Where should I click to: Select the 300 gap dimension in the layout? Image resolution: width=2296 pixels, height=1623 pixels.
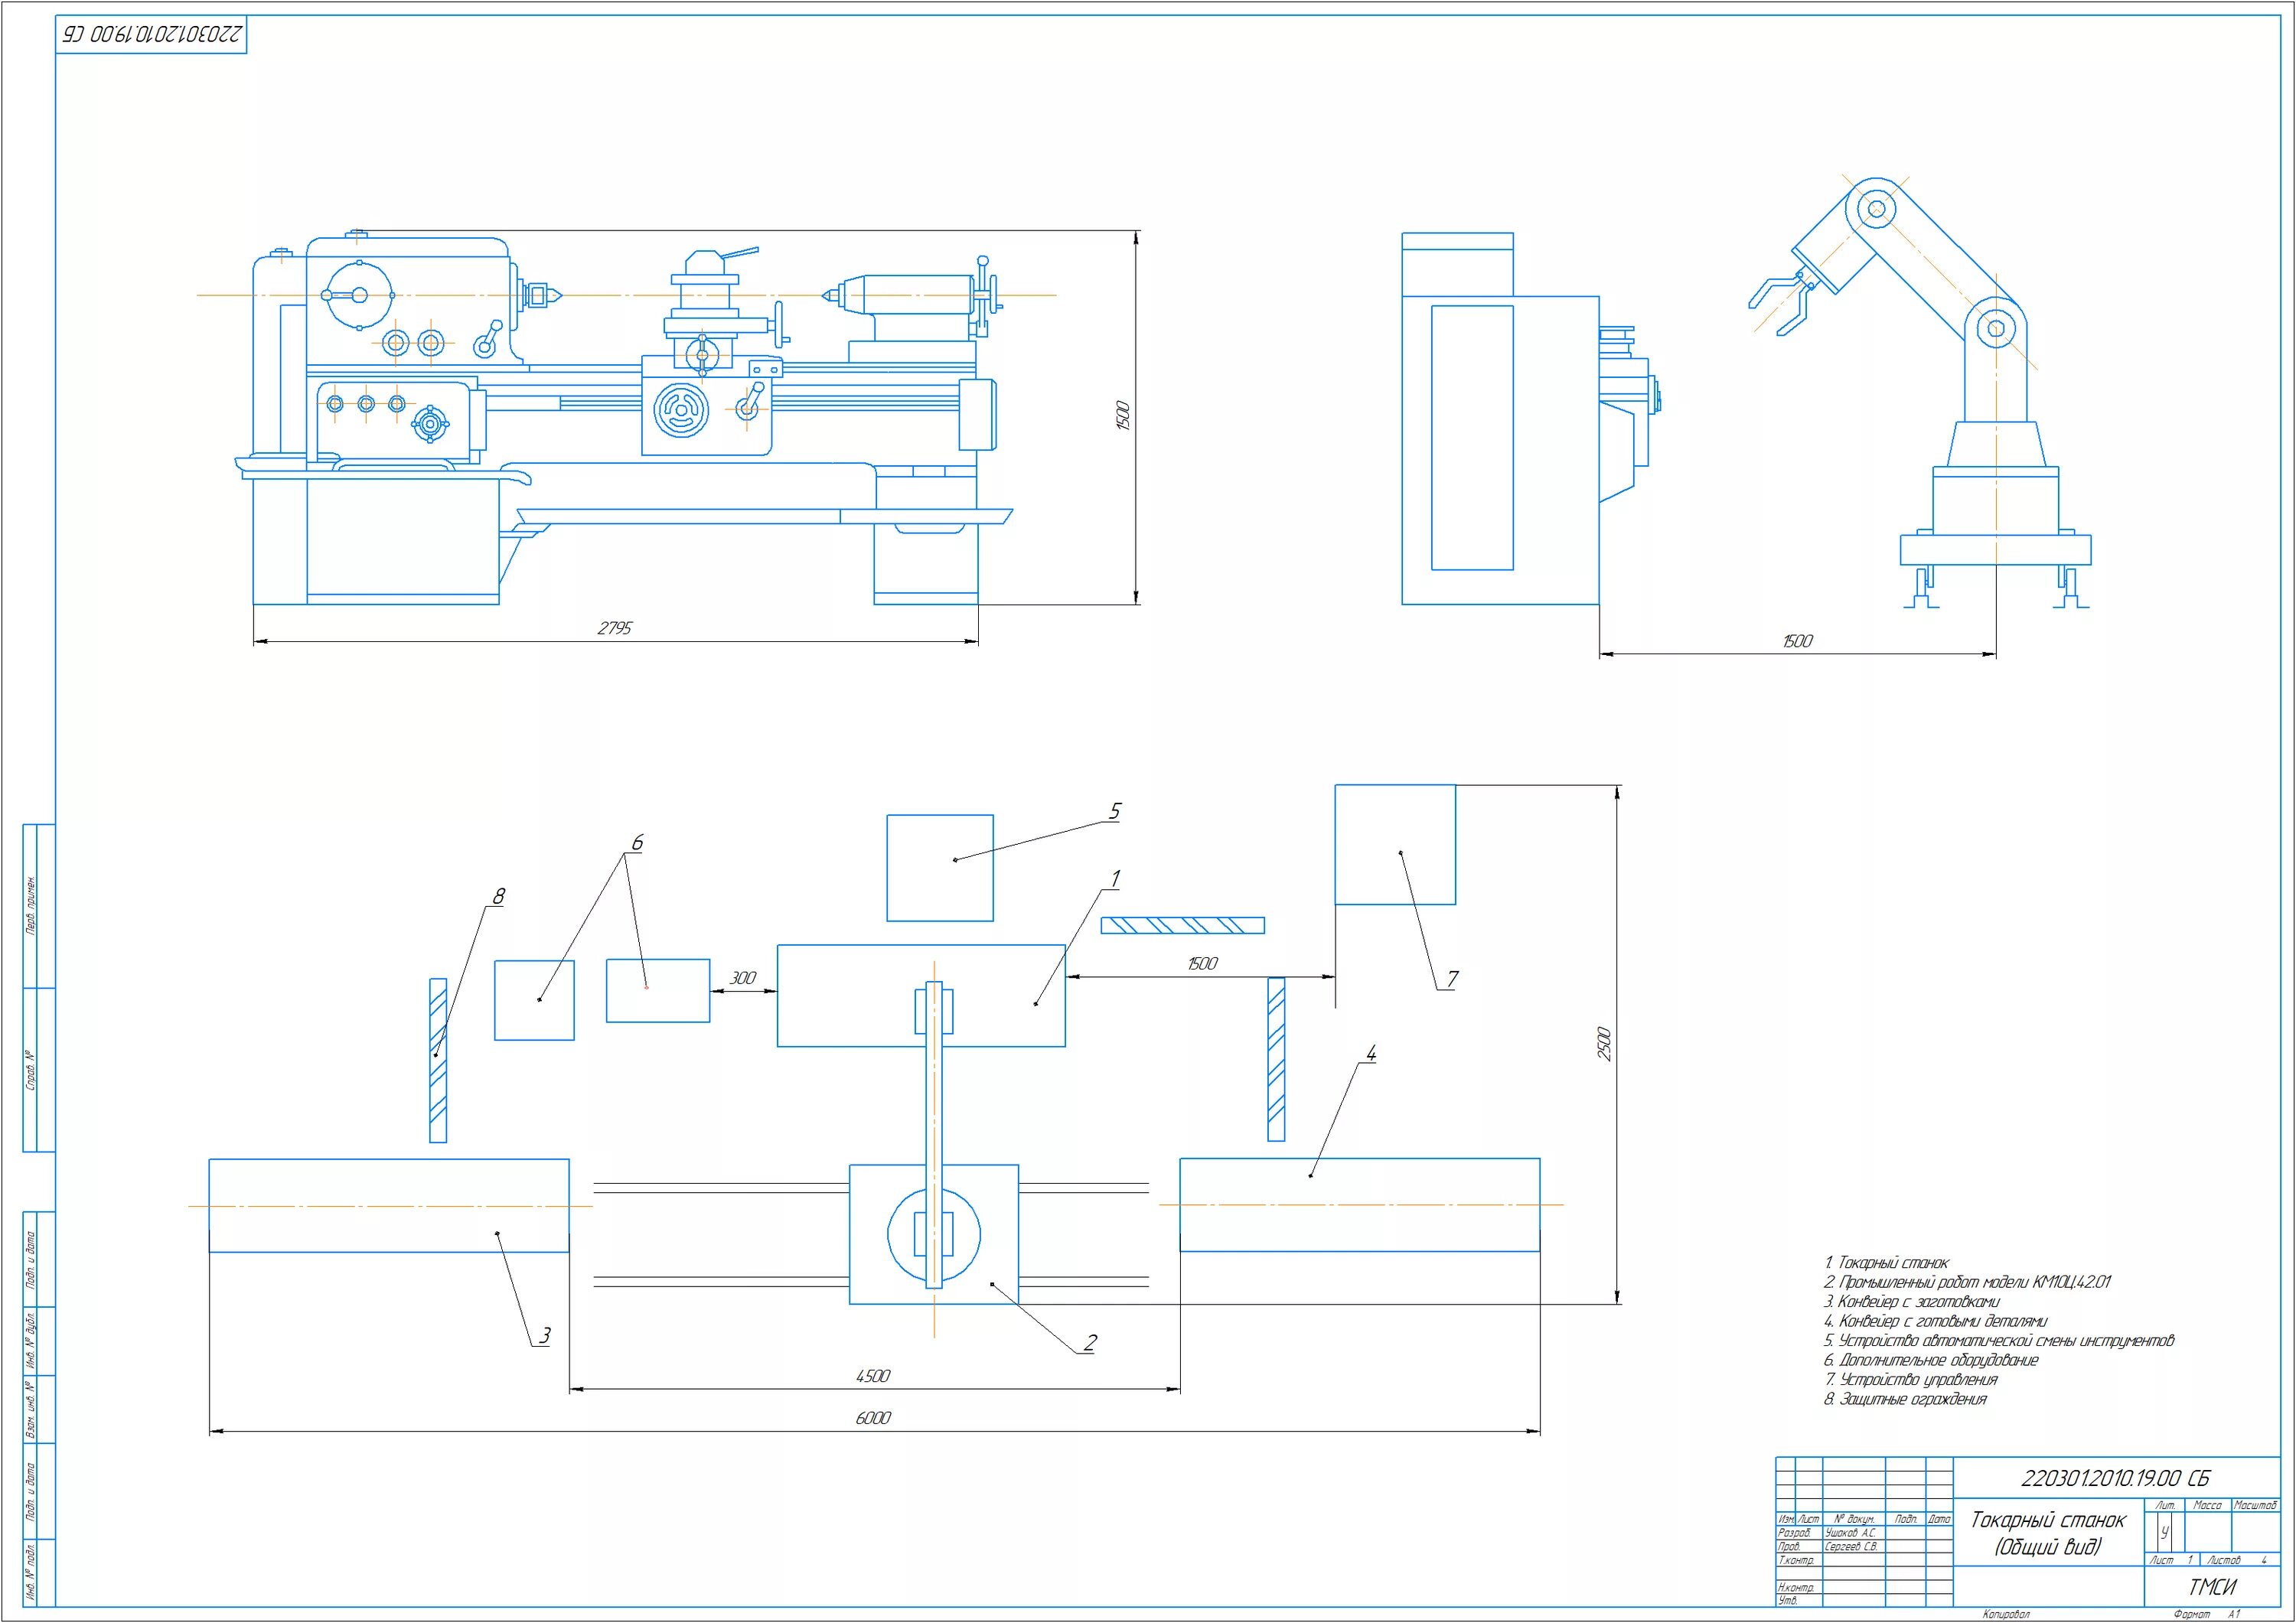743,978
